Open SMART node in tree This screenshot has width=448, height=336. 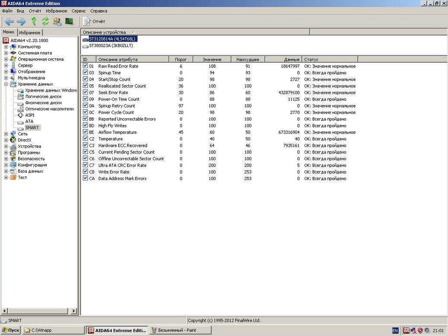coord(32,128)
